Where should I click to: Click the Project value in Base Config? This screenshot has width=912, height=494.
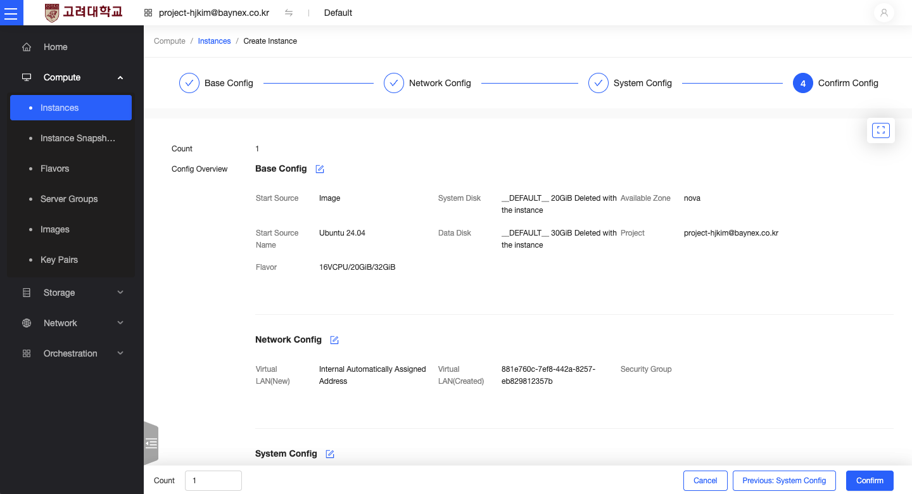coord(731,233)
